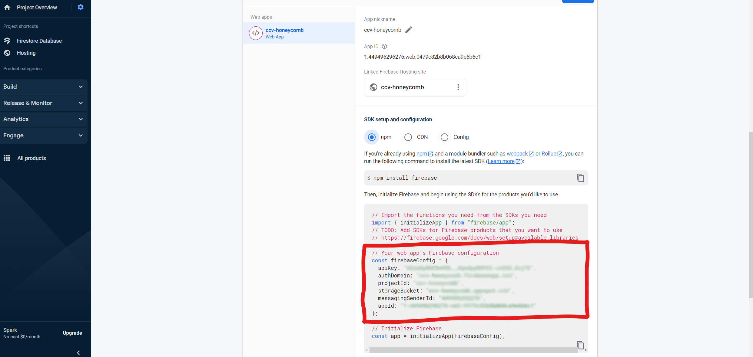Open Firestore Database shortcut
The width and height of the screenshot is (753, 357).
(39, 41)
